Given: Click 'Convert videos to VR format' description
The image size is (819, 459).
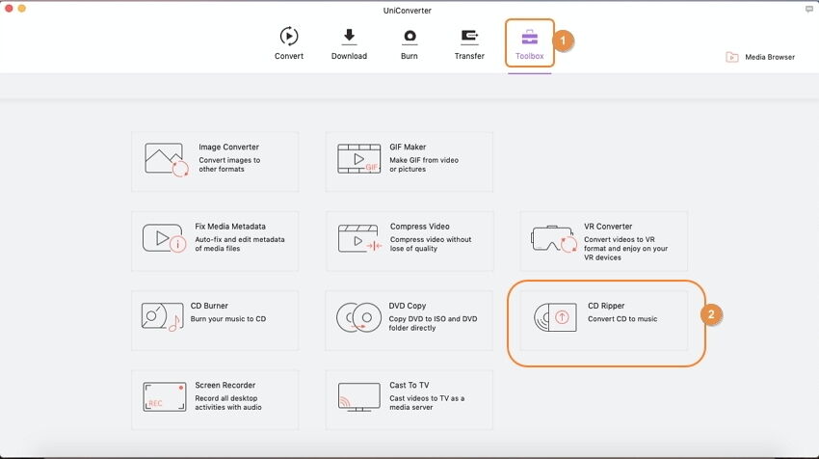Looking at the screenshot, I should (x=625, y=249).
